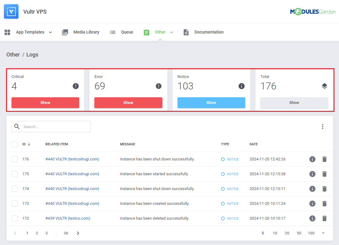Open related item #439 VULTR (testco.com)

(68, 218)
